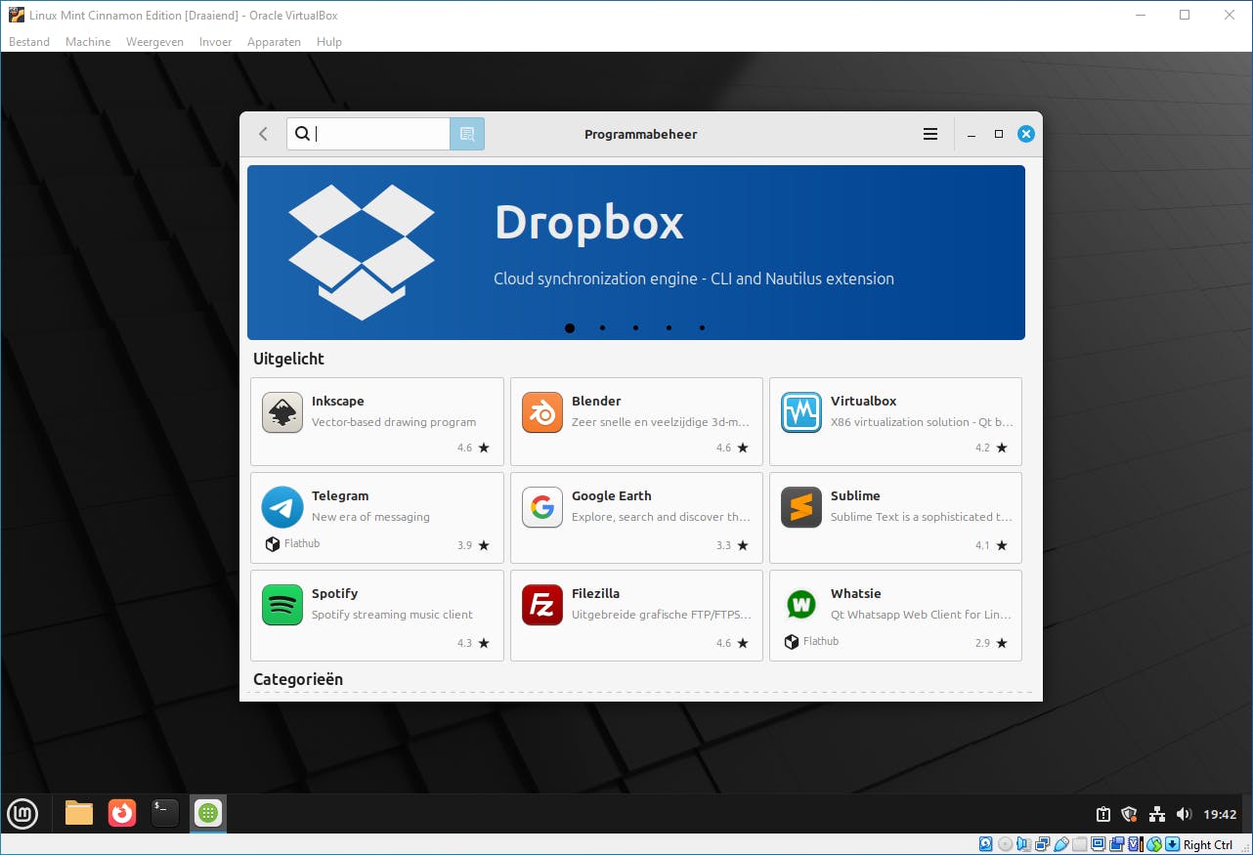Open the Dropbox featured banner
Screen dimensions: 1253x855
(636, 252)
